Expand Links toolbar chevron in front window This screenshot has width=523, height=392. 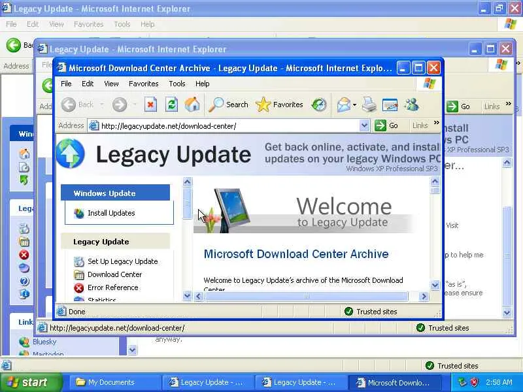436,123
